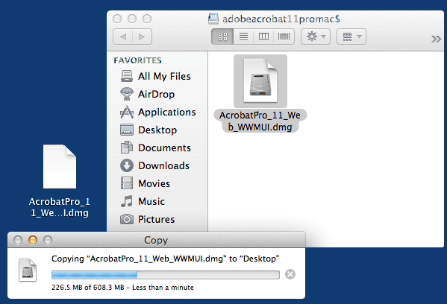Click the copy progress bar
Image resolution: width=447 pixels, height=304 pixels.
tap(166, 275)
